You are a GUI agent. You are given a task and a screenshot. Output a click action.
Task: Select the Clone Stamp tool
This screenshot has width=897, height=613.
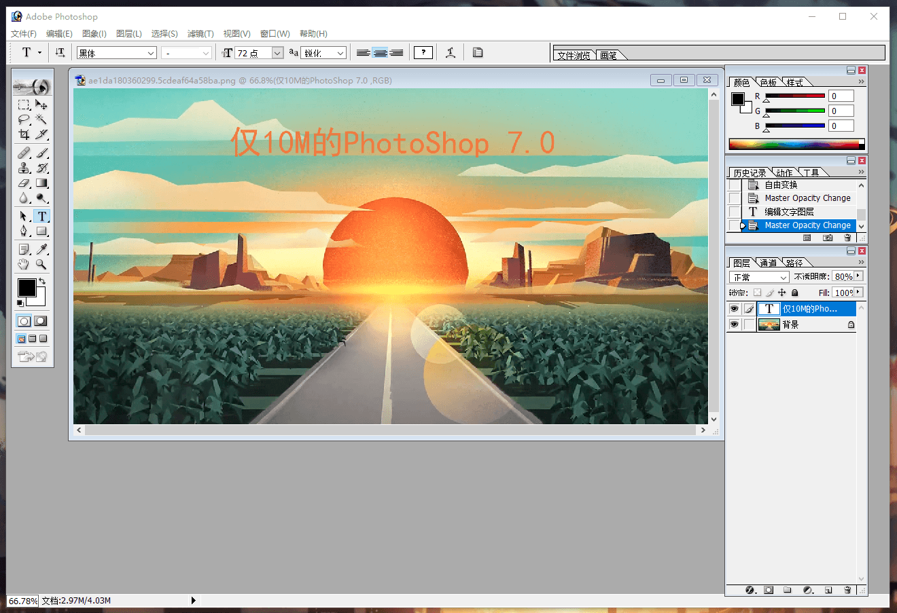(x=24, y=168)
